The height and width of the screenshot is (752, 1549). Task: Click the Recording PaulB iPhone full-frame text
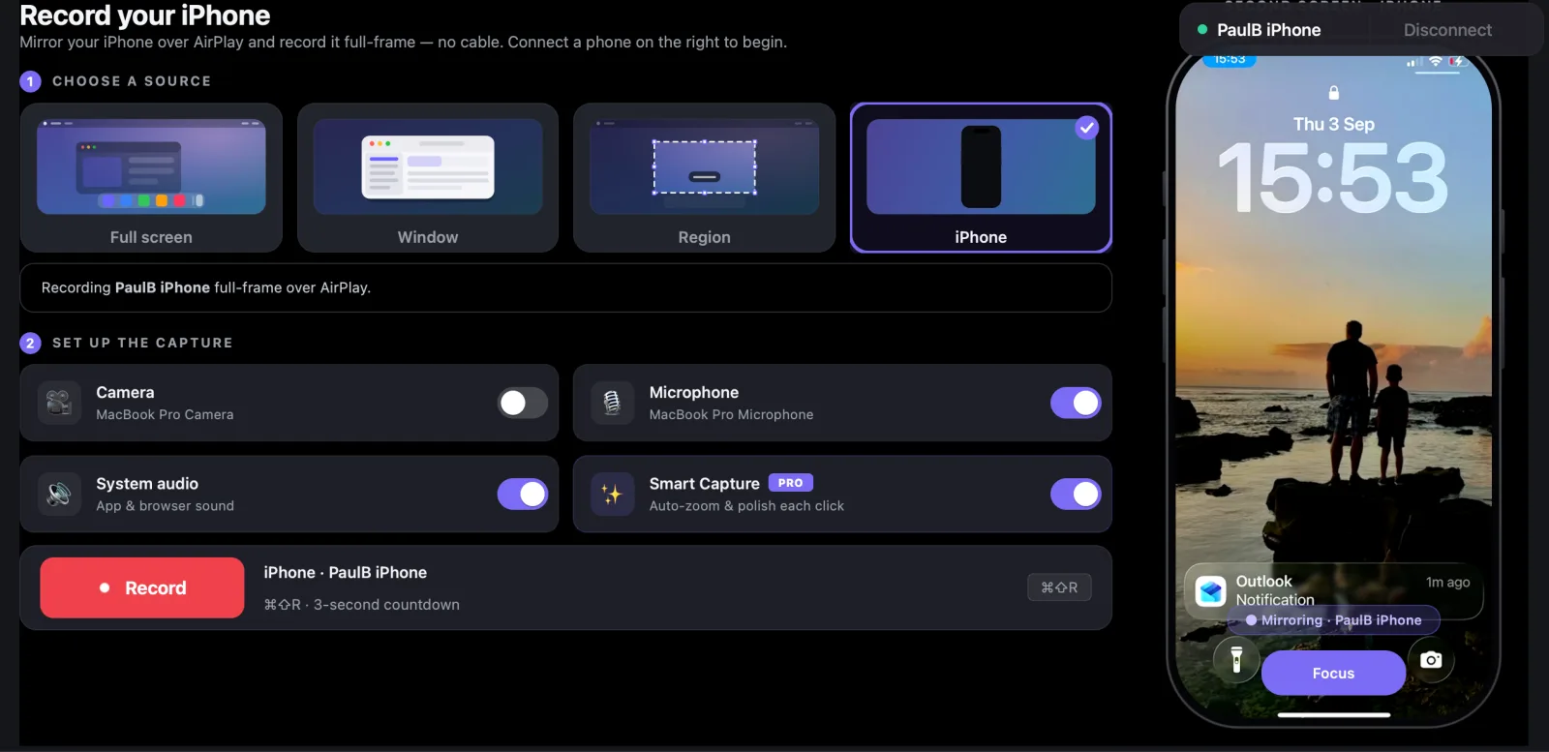tap(206, 287)
